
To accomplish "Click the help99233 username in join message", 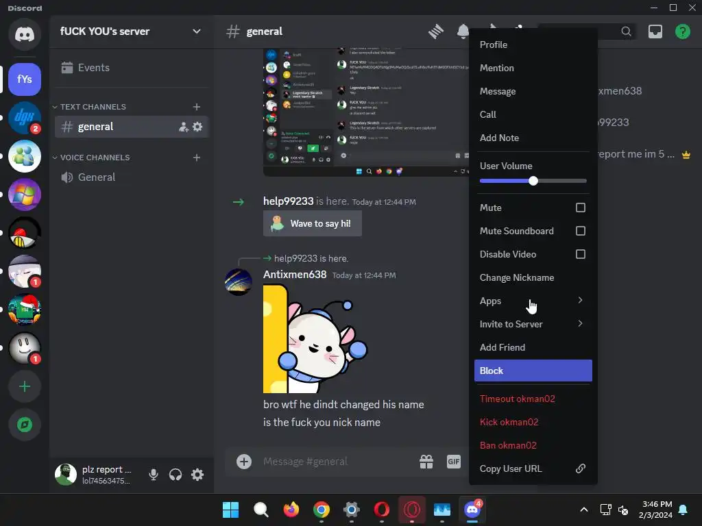I will [289, 201].
